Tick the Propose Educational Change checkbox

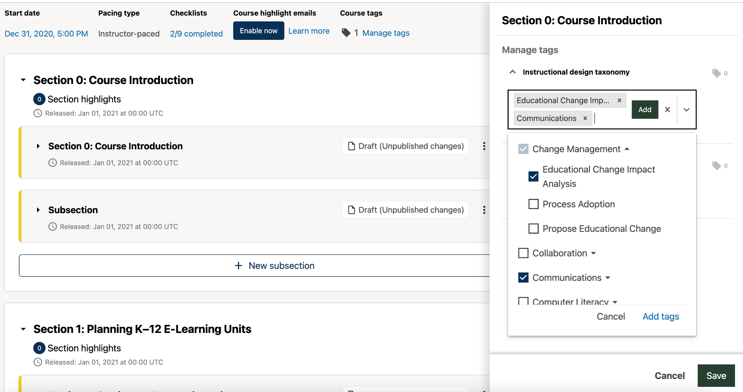point(533,229)
